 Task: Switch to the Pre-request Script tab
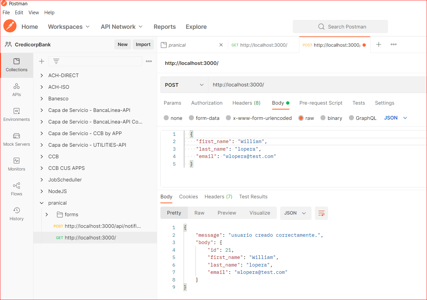click(x=321, y=103)
